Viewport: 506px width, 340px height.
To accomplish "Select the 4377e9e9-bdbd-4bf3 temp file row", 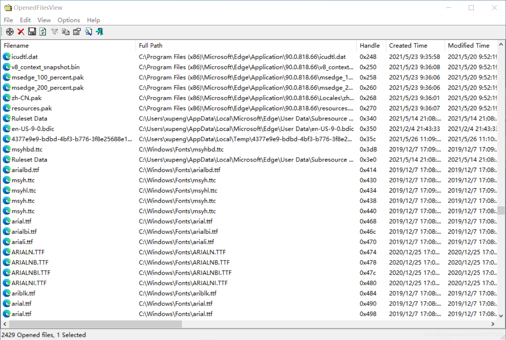I will pyautogui.click(x=249, y=139).
